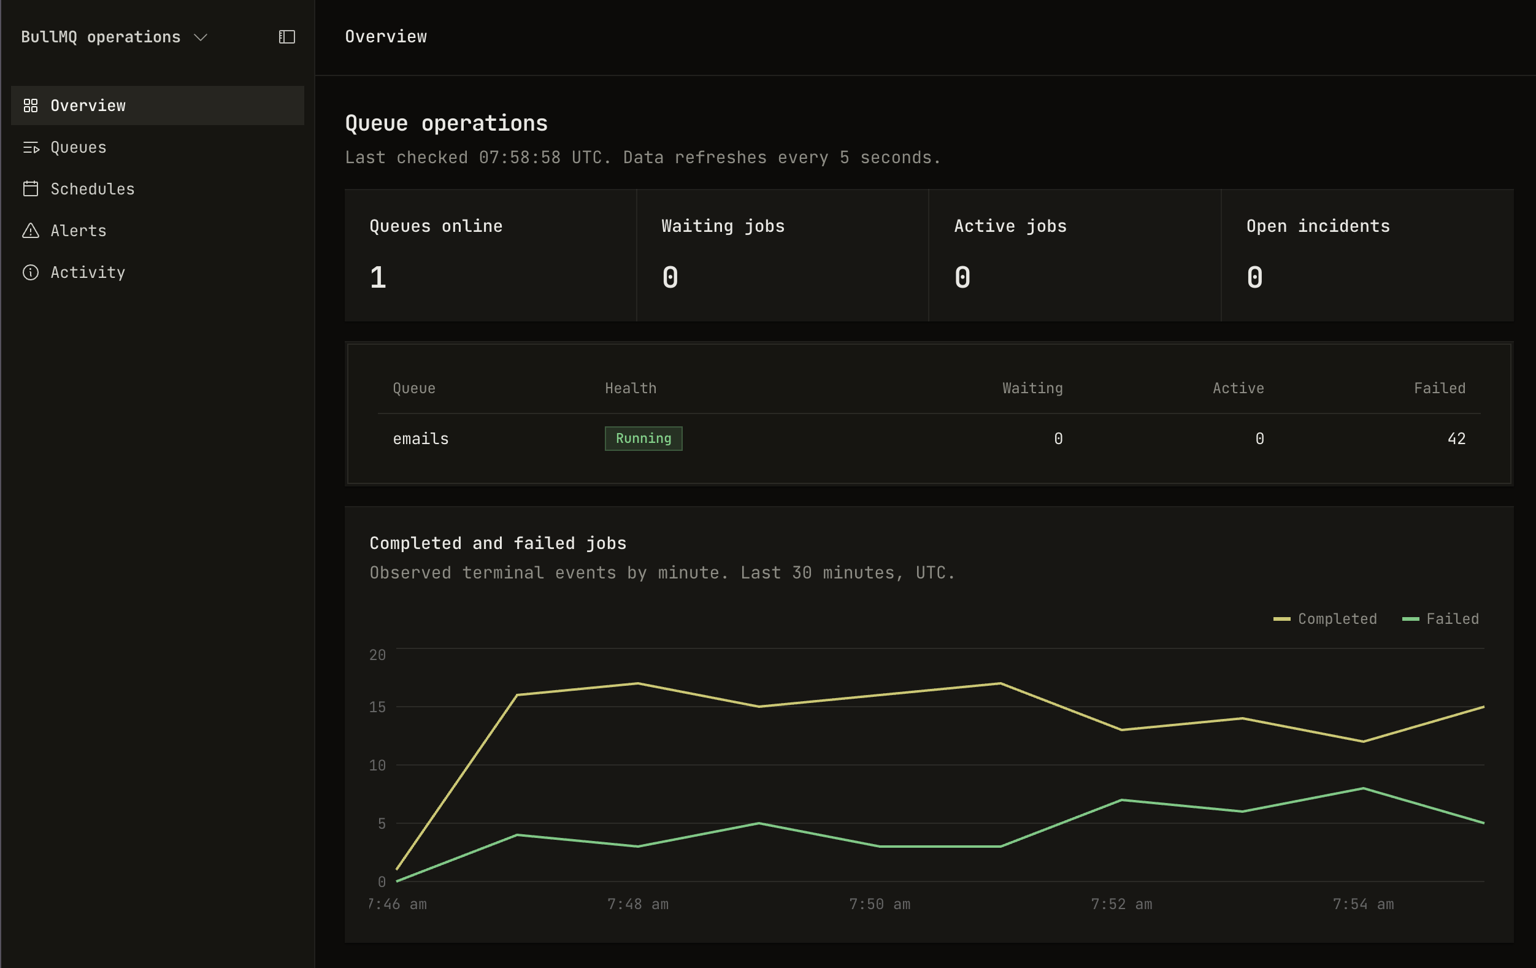Toggle the sidebar collapse panel icon
1536x968 pixels.
pos(287,37)
